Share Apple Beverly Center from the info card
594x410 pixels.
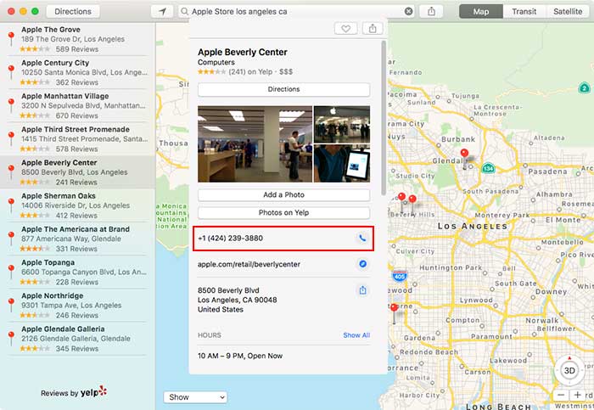[x=373, y=28]
